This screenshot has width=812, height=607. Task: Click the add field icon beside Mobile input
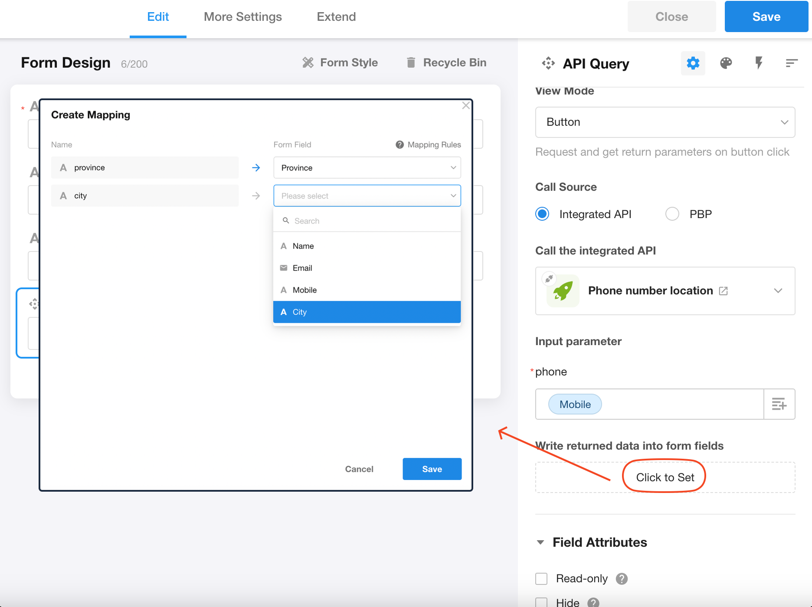779,404
